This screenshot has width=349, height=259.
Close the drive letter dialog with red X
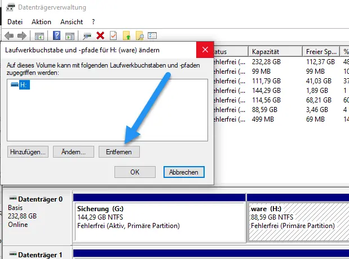204,50
